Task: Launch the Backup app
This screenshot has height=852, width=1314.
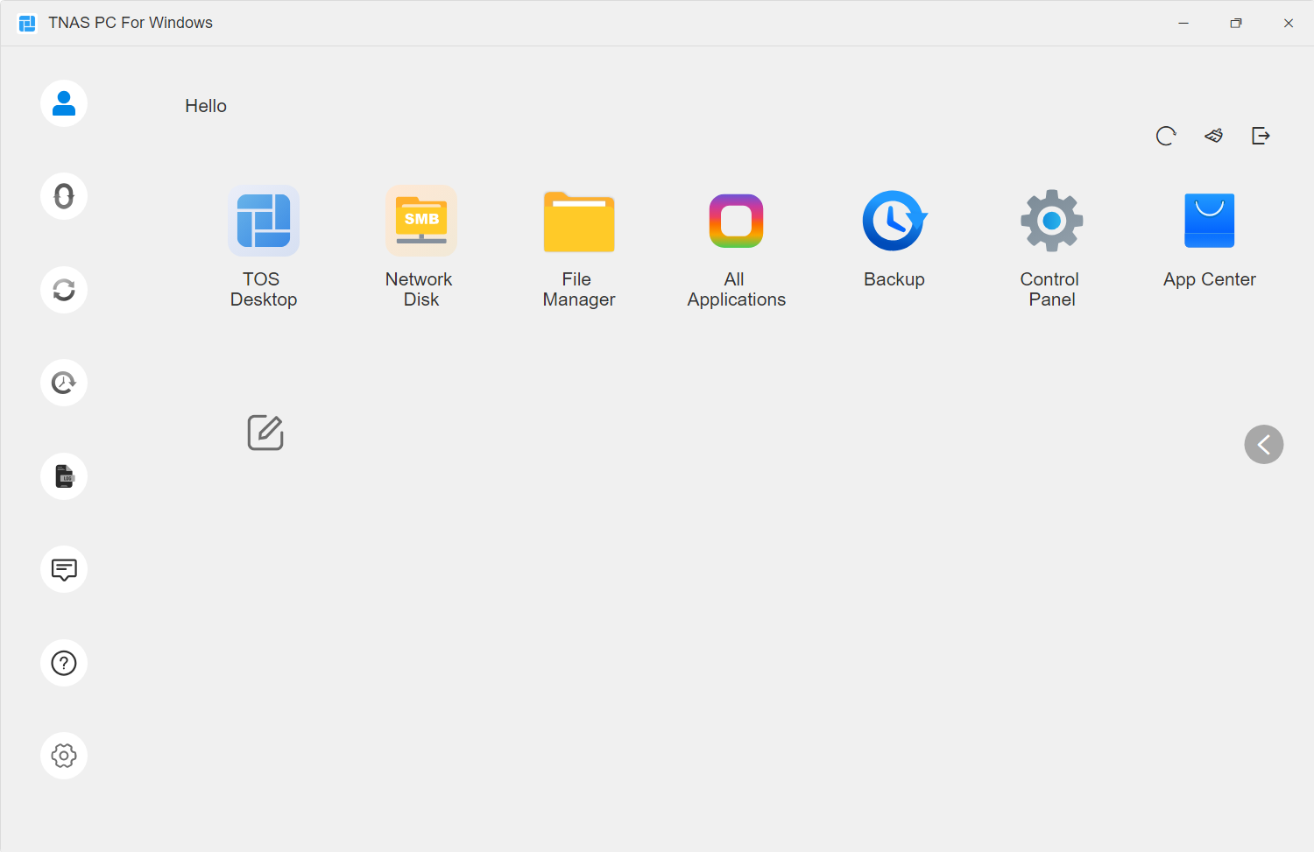Action: click(894, 222)
